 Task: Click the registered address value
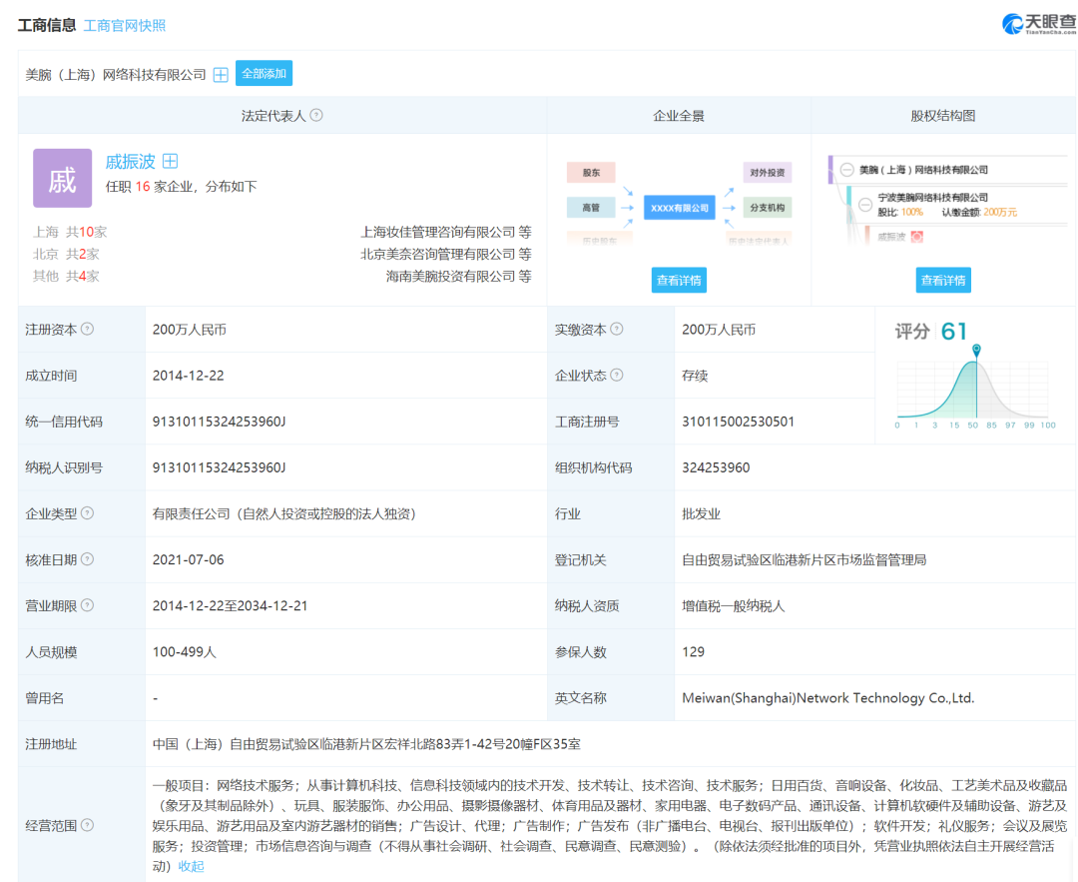pos(366,744)
